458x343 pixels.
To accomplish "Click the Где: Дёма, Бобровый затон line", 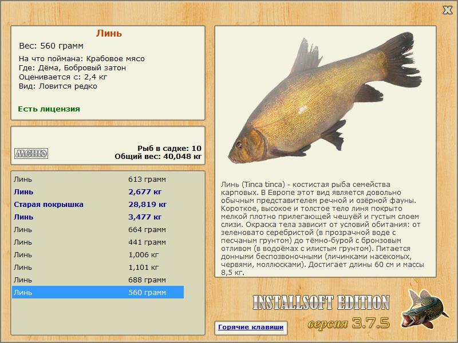I will coord(73,68).
